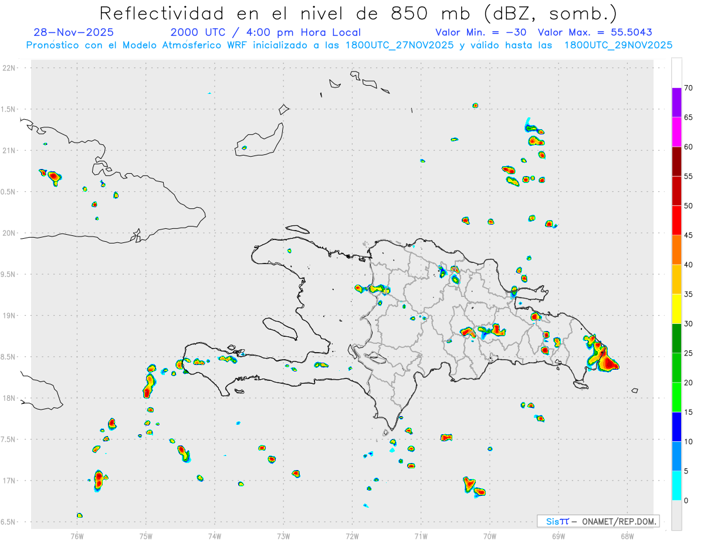Viewport: 704px width, 544px height.
Task: Click the colorbar label "15"
Action: pyautogui.click(x=689, y=412)
